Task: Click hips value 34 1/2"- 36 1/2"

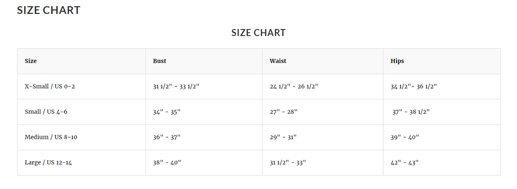Action: pyautogui.click(x=414, y=87)
